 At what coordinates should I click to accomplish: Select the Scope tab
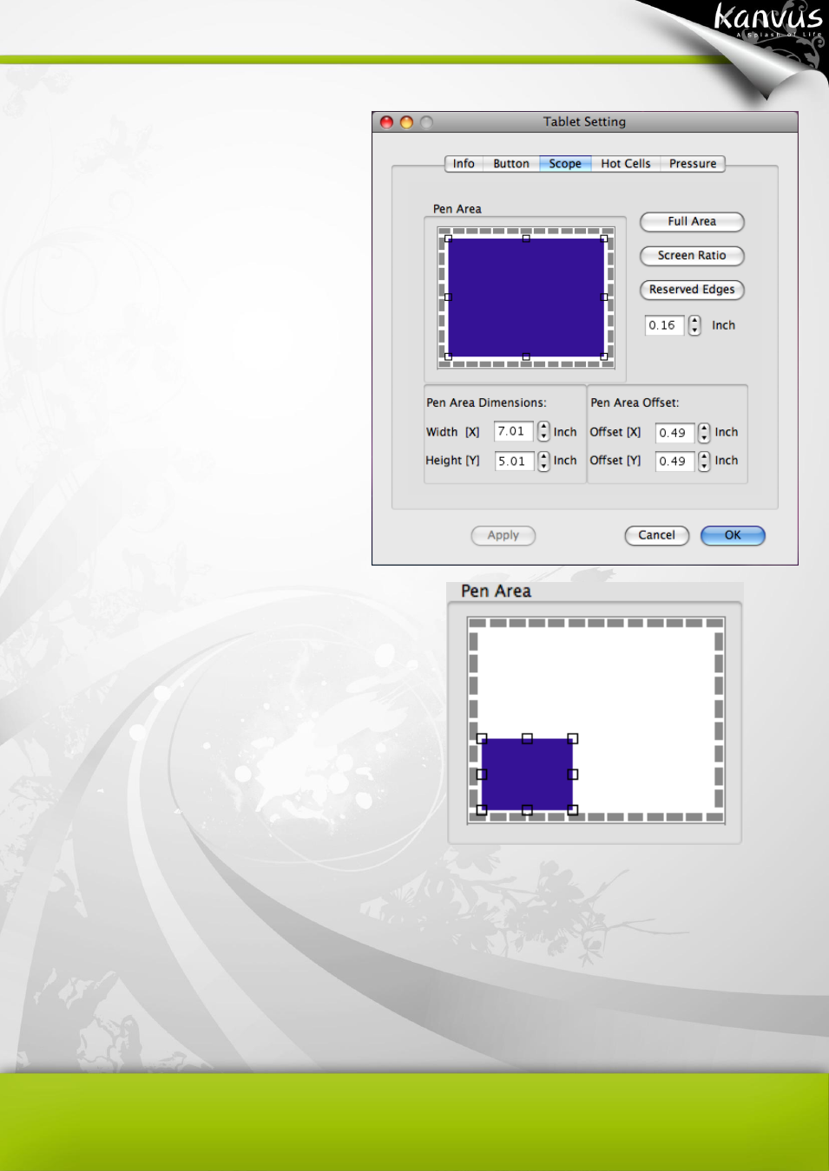point(565,163)
